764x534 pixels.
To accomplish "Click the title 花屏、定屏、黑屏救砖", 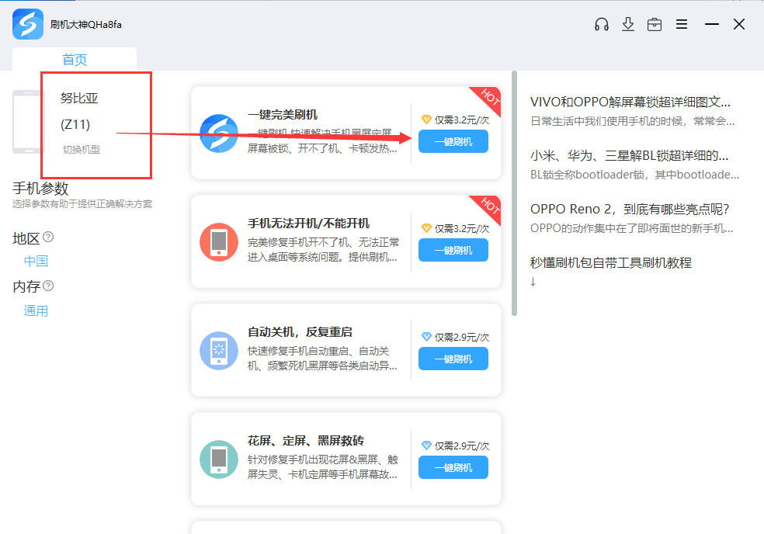I will click(x=305, y=441).
